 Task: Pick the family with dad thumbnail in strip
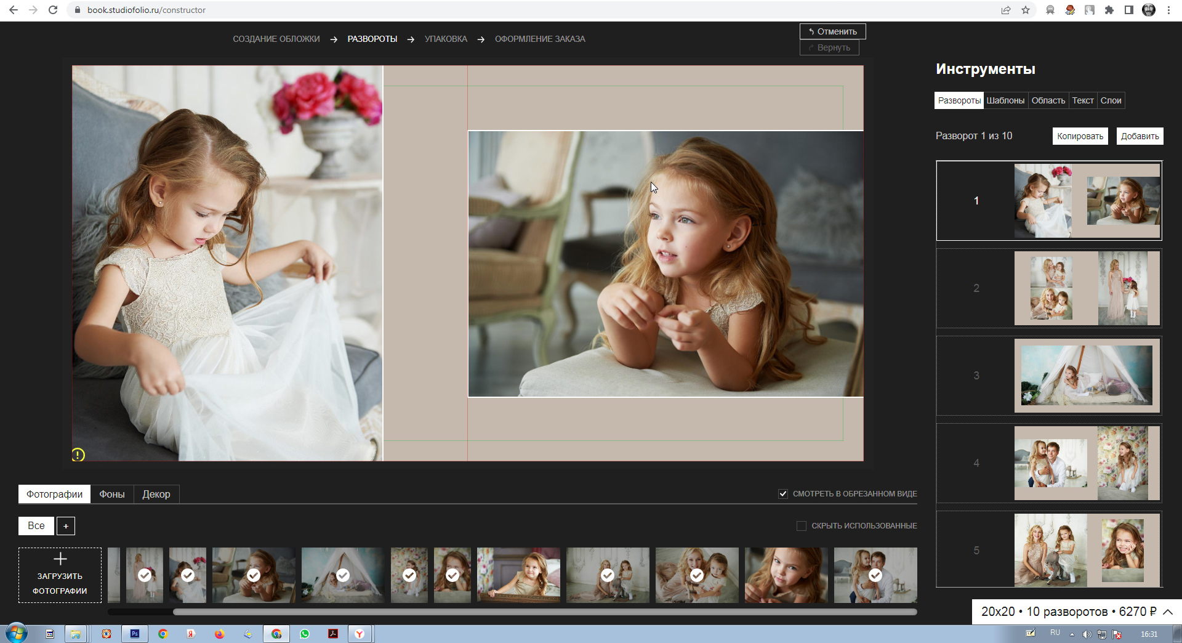(875, 575)
